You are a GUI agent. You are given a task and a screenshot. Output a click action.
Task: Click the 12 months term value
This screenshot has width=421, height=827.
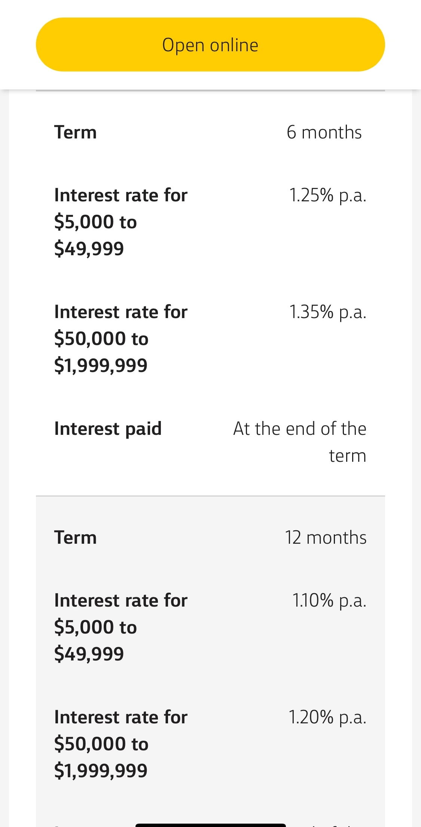pyautogui.click(x=326, y=538)
